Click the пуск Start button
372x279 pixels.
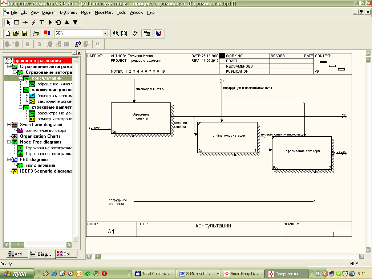click(x=17, y=274)
